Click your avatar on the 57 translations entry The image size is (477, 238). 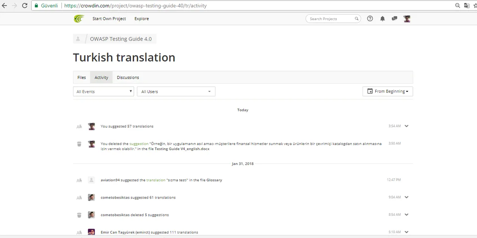click(91, 126)
